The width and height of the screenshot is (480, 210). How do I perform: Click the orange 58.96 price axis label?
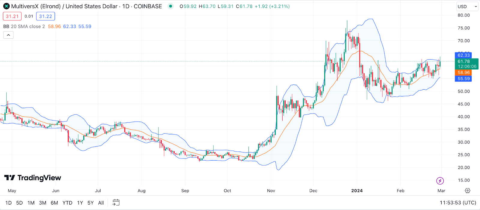463,73
